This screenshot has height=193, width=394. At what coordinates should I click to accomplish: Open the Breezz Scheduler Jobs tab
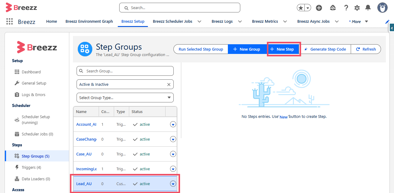[x=172, y=22]
